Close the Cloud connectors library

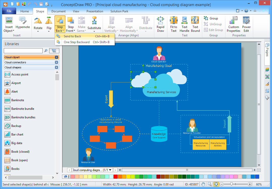click(57, 62)
